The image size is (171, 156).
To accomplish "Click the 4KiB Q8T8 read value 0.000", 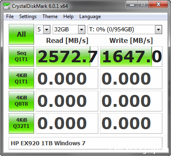I will [x=67, y=101].
